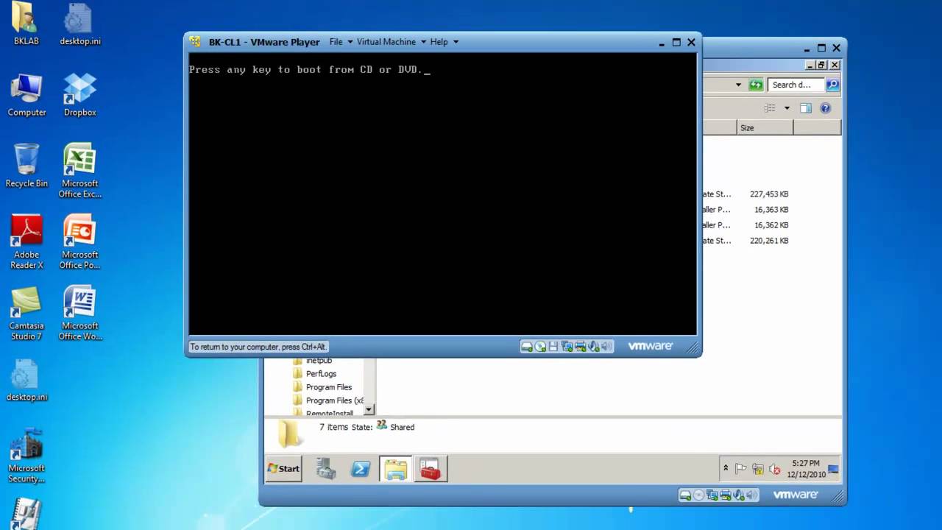Click the blue help icon in Explorer
The image size is (942, 530).
click(x=825, y=108)
